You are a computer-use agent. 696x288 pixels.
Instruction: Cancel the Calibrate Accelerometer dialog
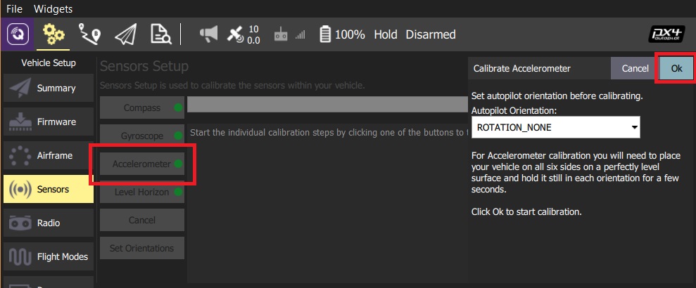click(x=635, y=69)
